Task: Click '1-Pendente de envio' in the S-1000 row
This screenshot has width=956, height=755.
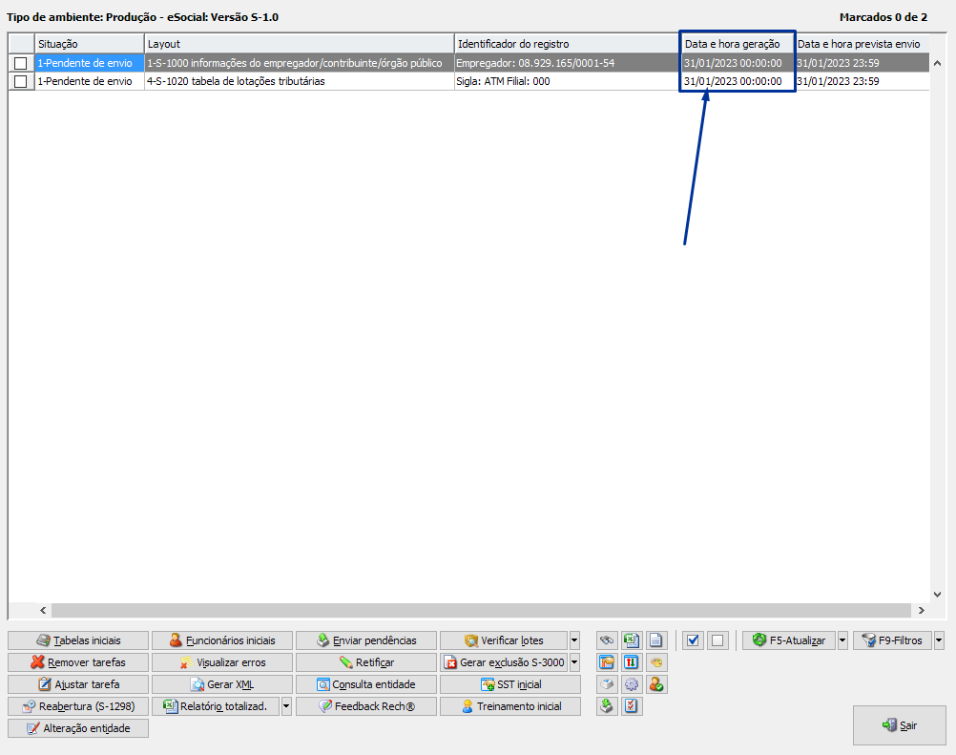Action: pyautogui.click(x=89, y=63)
